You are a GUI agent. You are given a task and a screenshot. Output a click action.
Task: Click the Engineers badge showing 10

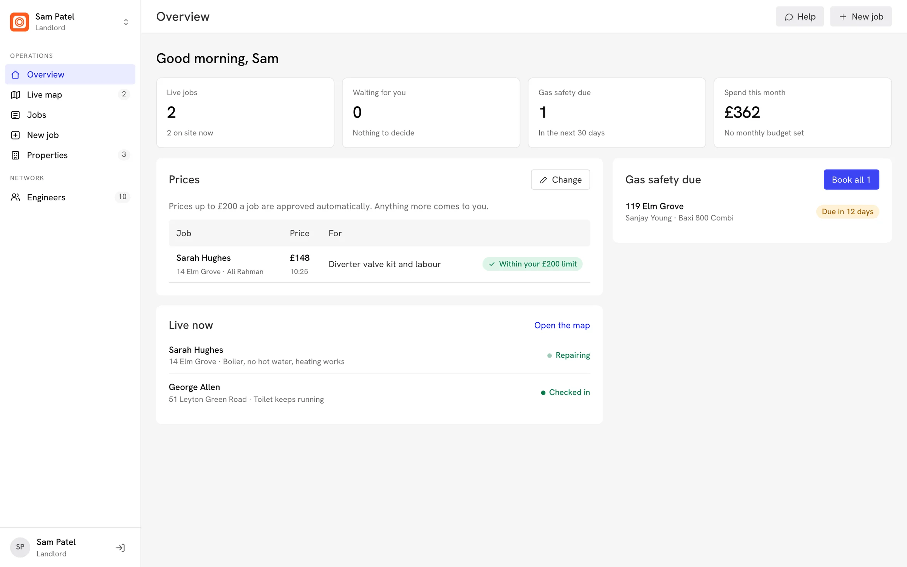[122, 197]
